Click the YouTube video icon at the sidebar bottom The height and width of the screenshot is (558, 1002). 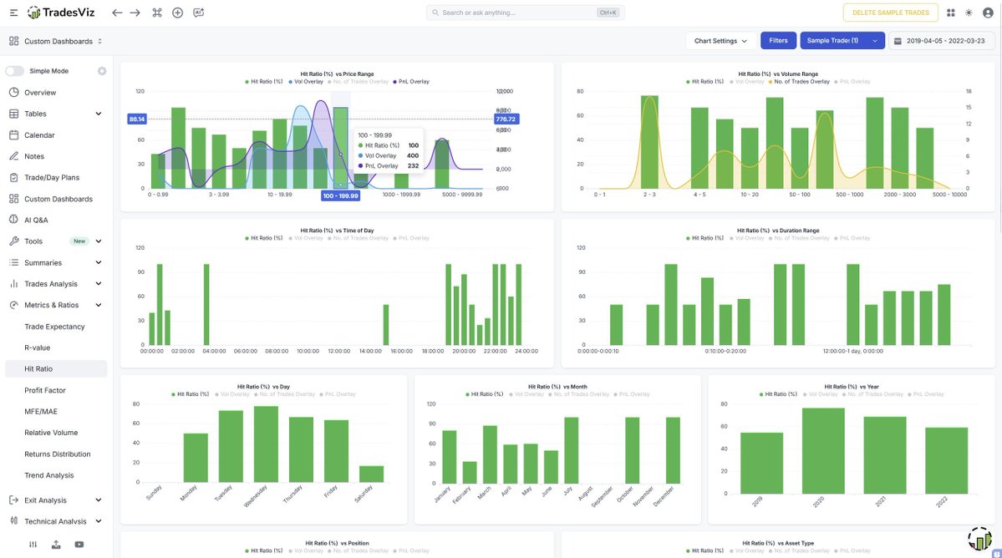pyautogui.click(x=79, y=545)
